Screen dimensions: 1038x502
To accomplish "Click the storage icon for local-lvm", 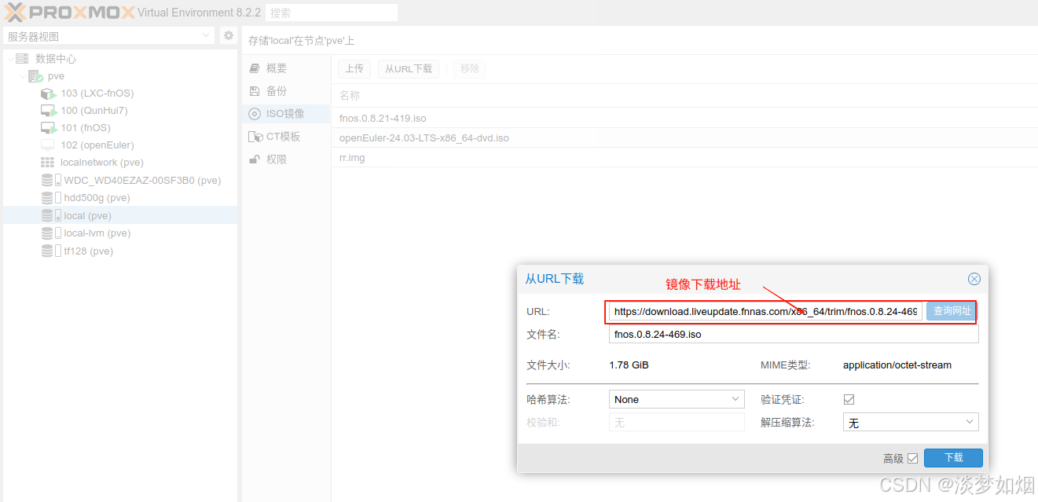I will [x=51, y=233].
